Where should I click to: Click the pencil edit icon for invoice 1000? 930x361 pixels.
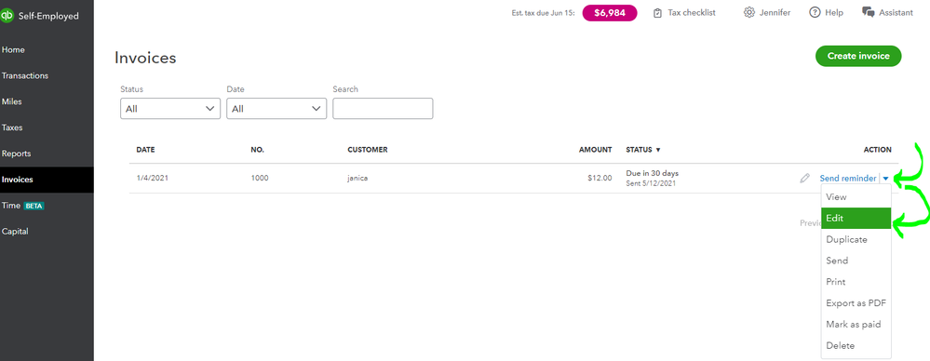(x=804, y=178)
